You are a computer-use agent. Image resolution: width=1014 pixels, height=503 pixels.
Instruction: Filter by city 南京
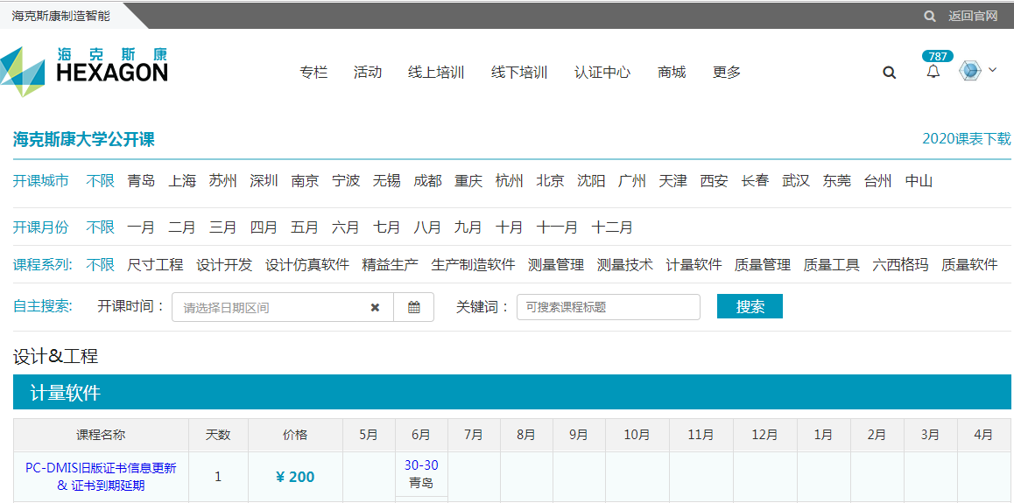click(306, 181)
